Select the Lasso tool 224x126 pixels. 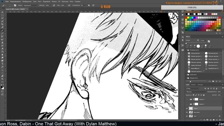point(2,18)
